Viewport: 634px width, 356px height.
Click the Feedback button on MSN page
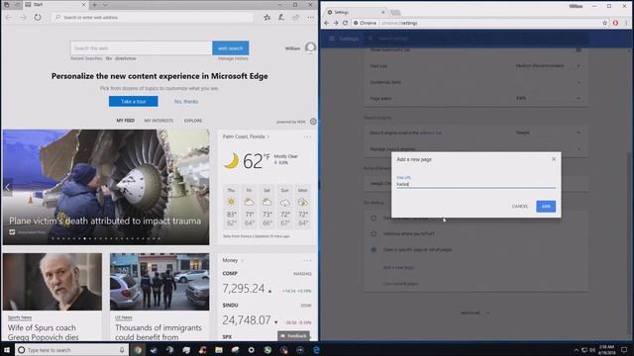pyautogui.click(x=294, y=336)
